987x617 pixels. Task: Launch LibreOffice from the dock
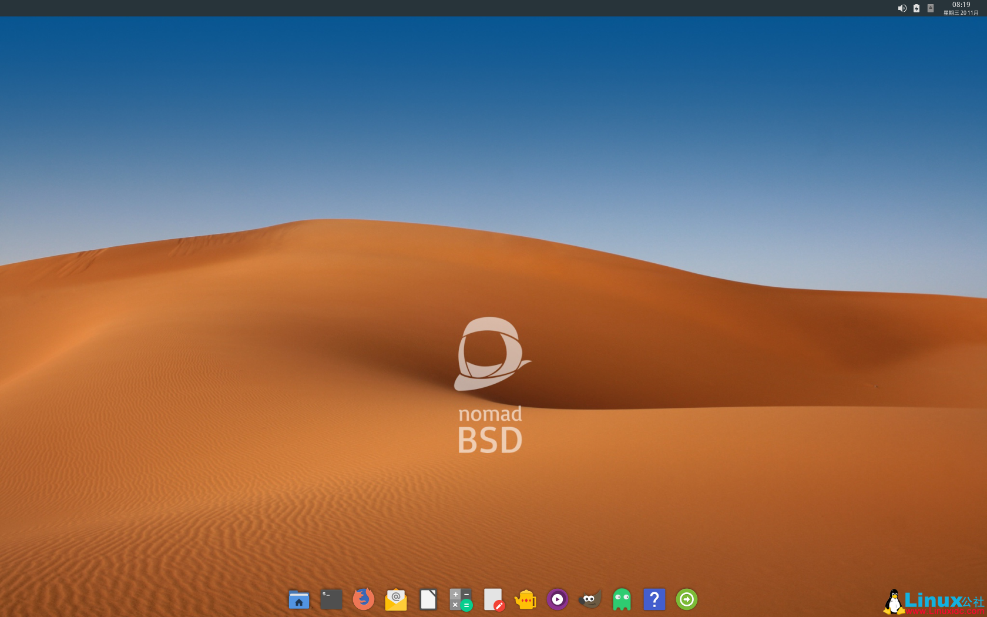pyautogui.click(x=428, y=599)
